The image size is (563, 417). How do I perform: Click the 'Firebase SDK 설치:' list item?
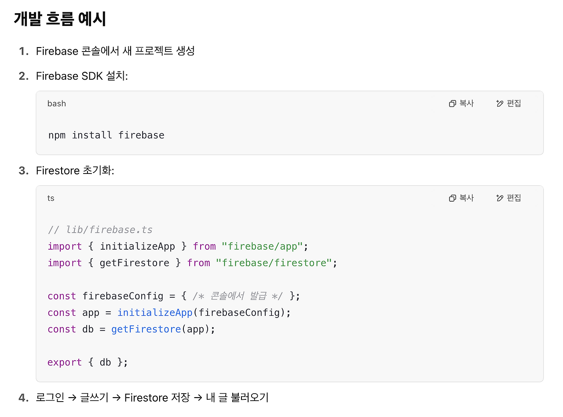tap(82, 76)
